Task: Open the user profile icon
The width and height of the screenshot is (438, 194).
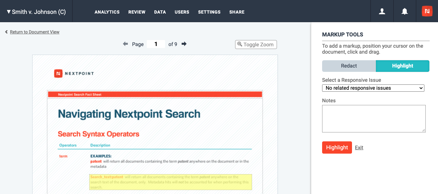Action: pyautogui.click(x=382, y=12)
